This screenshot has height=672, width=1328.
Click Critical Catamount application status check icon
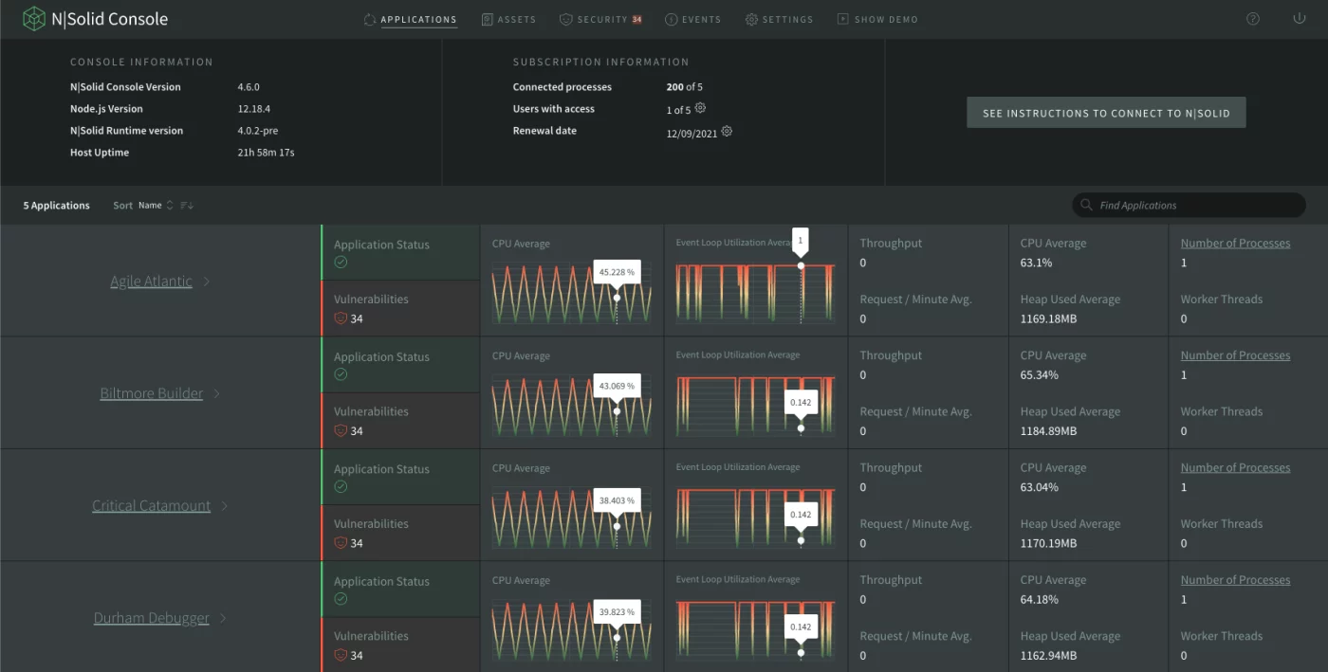[341, 487]
